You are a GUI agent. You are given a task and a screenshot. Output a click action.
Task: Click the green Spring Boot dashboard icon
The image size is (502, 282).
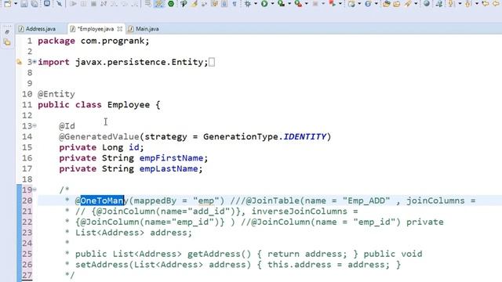[171, 3]
